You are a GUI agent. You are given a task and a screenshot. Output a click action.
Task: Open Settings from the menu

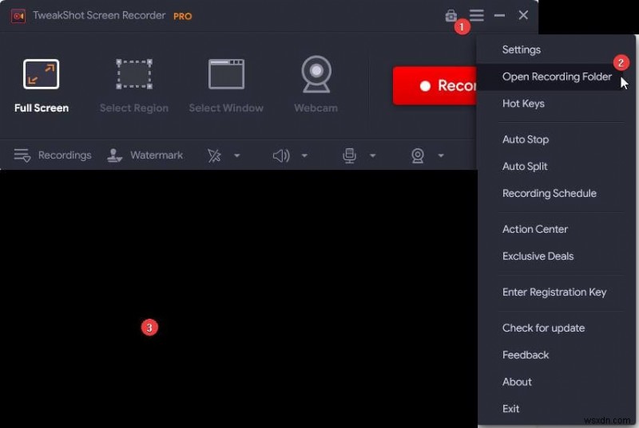coord(522,49)
